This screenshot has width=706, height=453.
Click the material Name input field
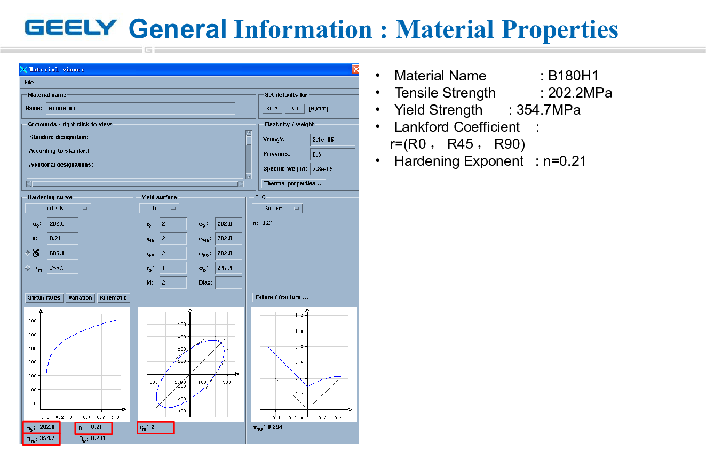[141, 109]
